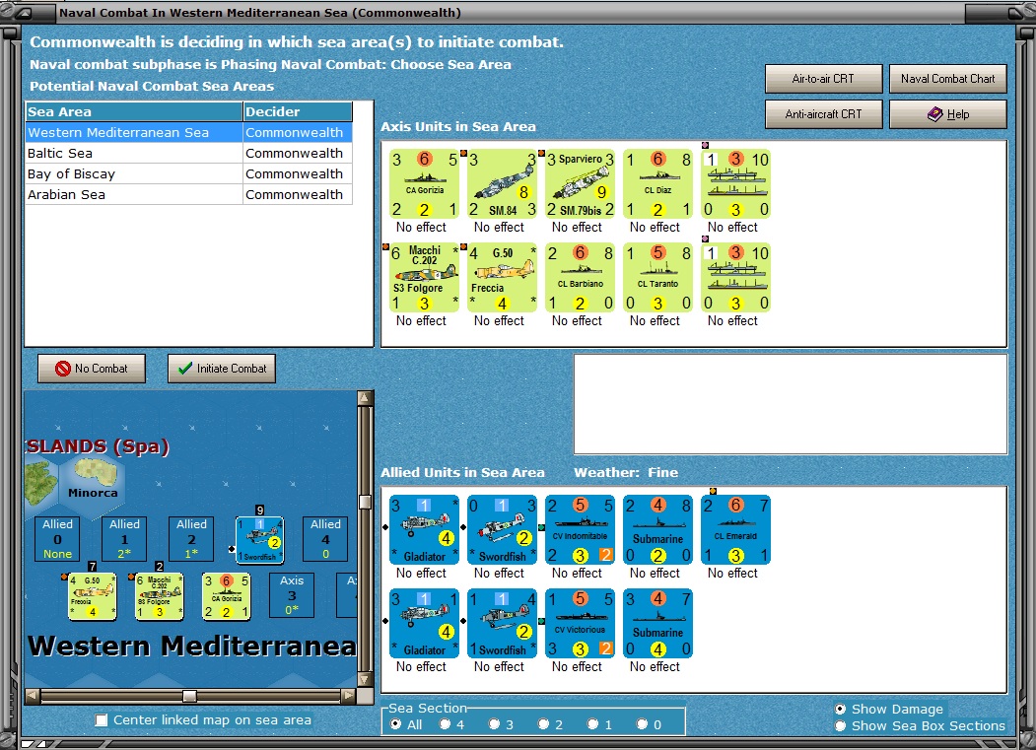1036x750 pixels.
Task: Select Sea Section 1 radio button
Action: click(592, 724)
